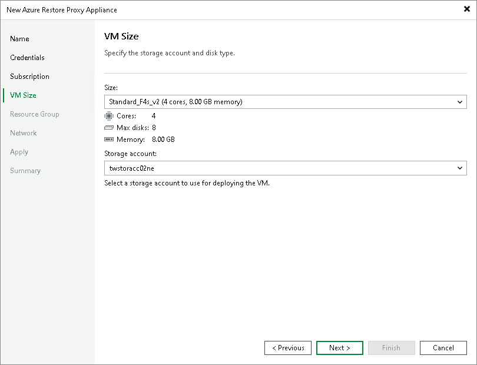477x365 pixels.
Task: Go to the Name wizard step
Action: (19, 39)
